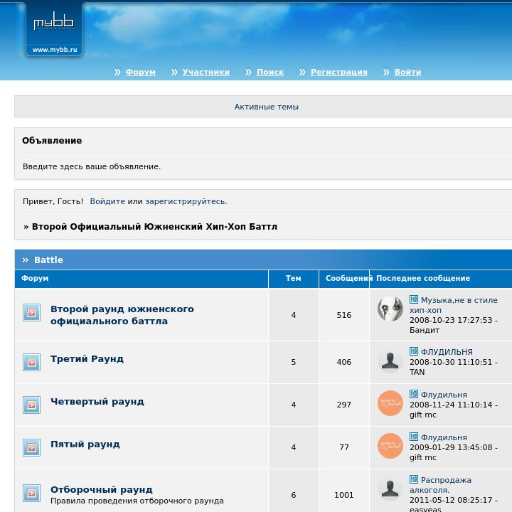The image size is (512, 512).
Task: Click TAN's default silhouette avatar
Action: [390, 361]
